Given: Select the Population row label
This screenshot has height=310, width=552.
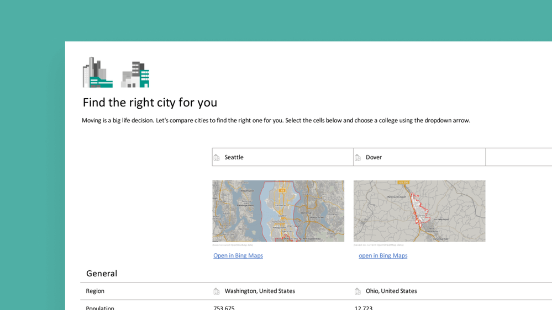Looking at the screenshot, I should pos(100,307).
